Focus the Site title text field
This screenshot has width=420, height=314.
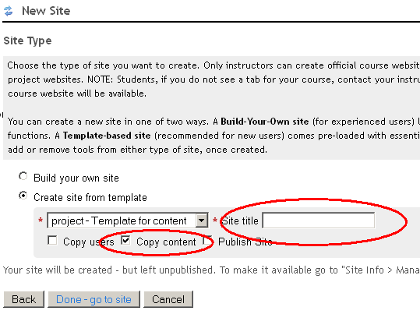(x=318, y=221)
